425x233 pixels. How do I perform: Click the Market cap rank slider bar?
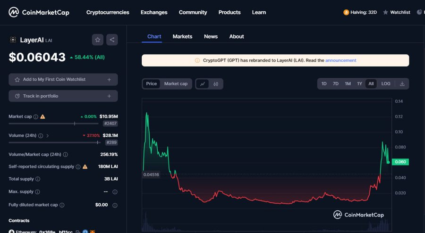pos(54,124)
